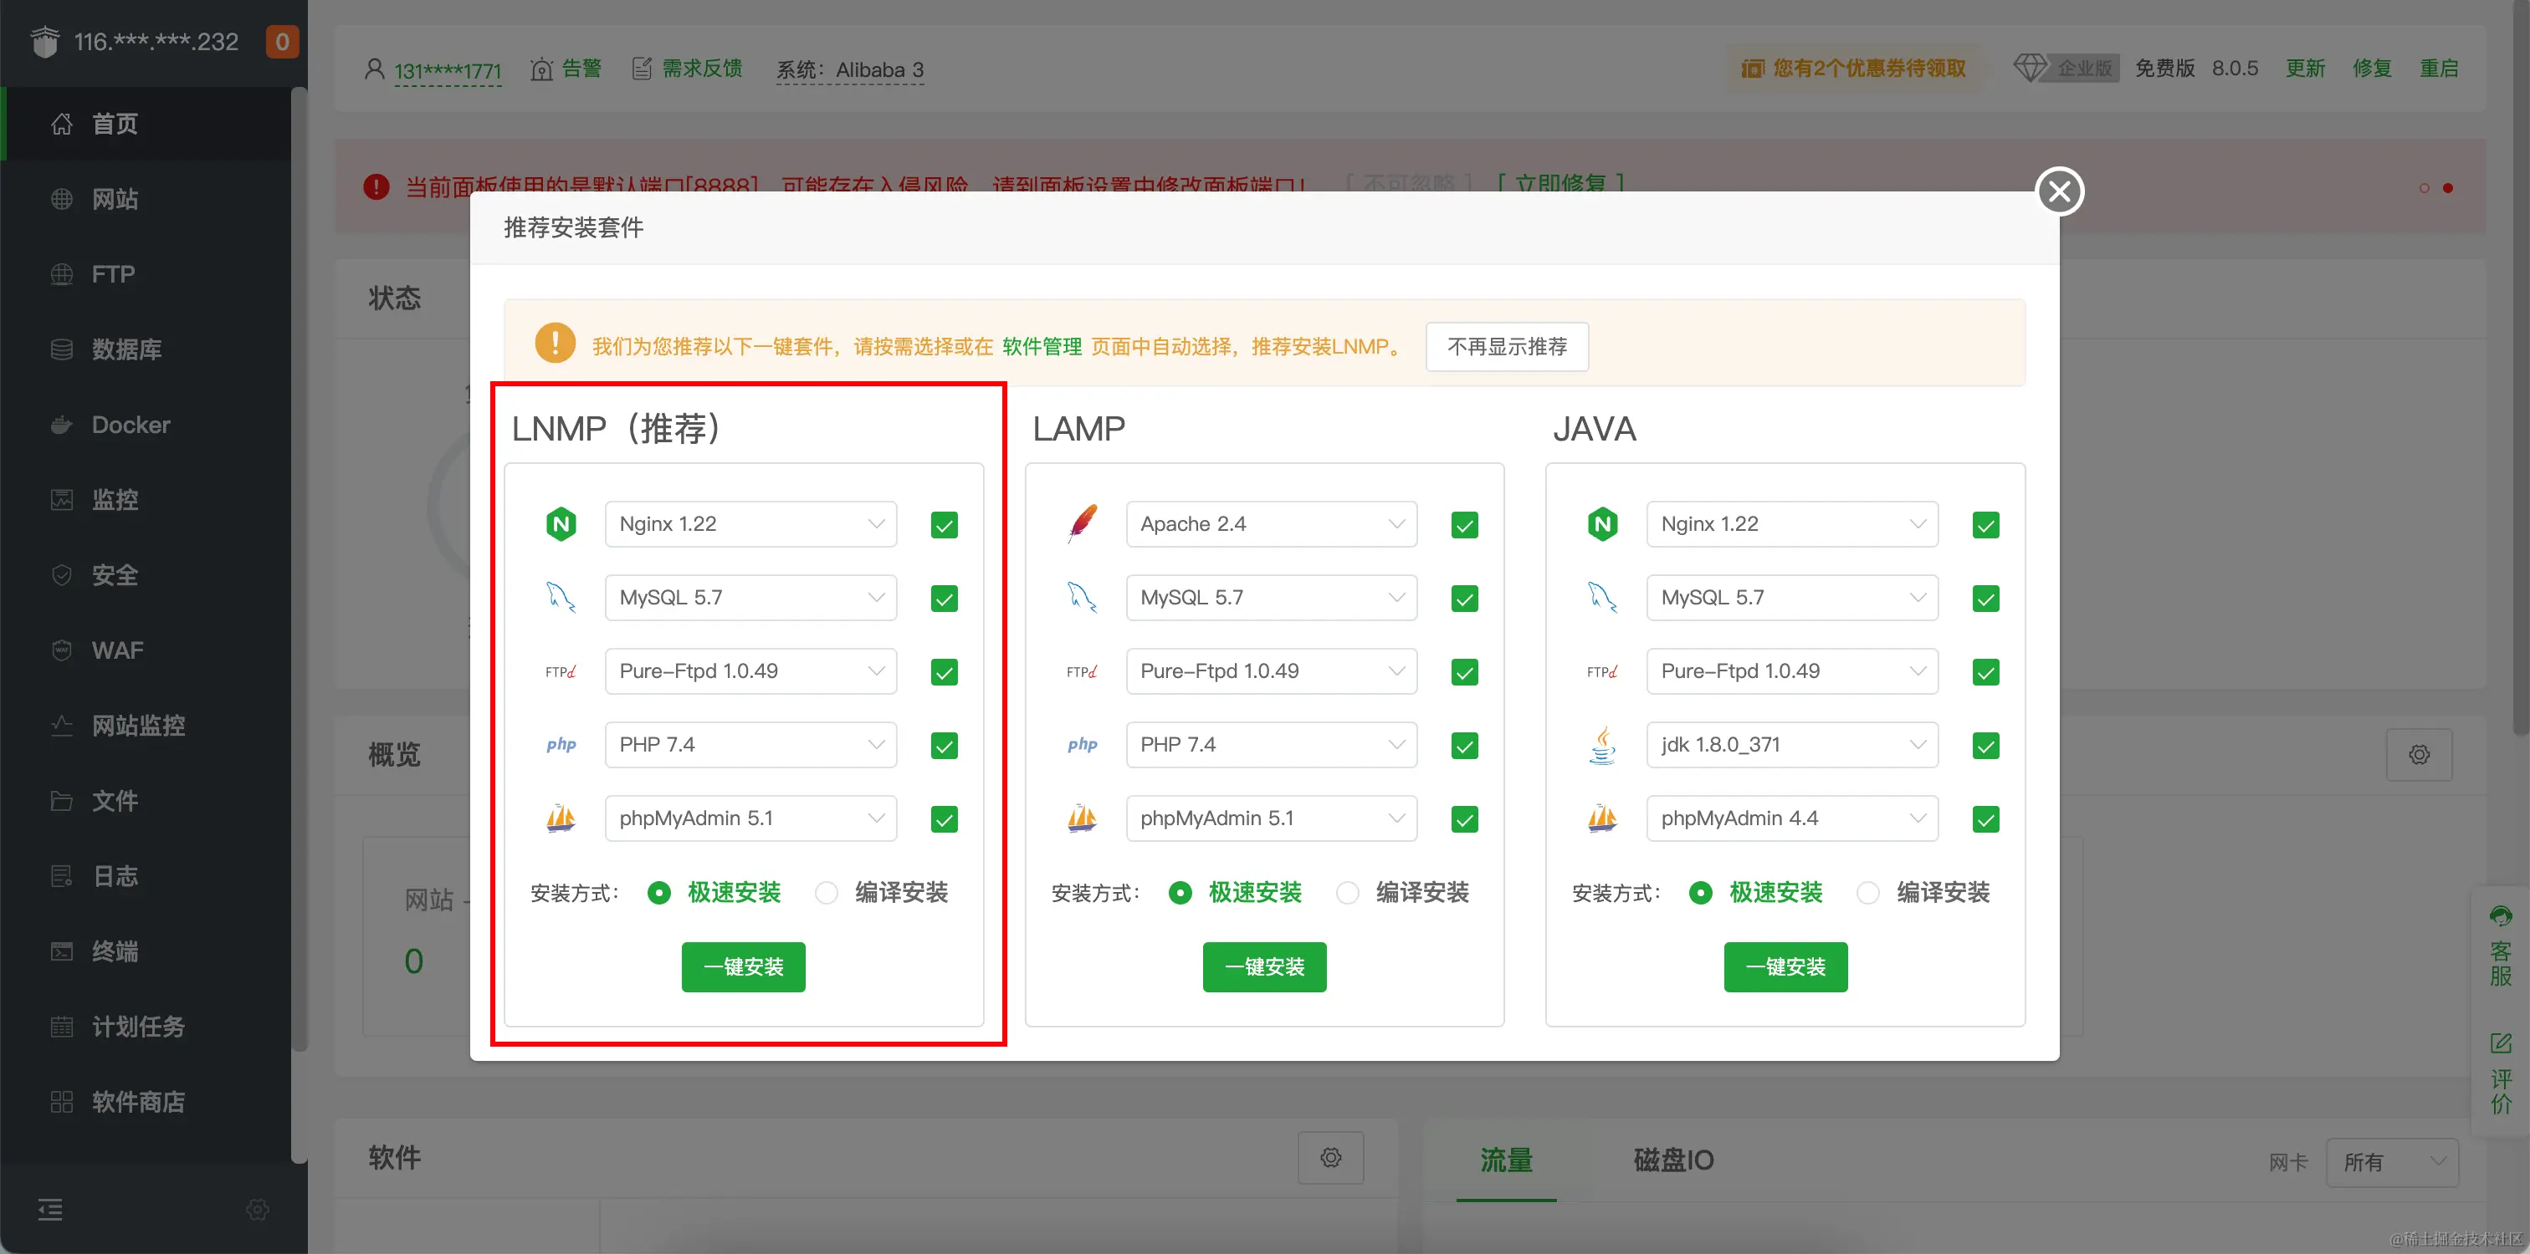Click the 软件管理 link in notice

pyautogui.click(x=1041, y=346)
